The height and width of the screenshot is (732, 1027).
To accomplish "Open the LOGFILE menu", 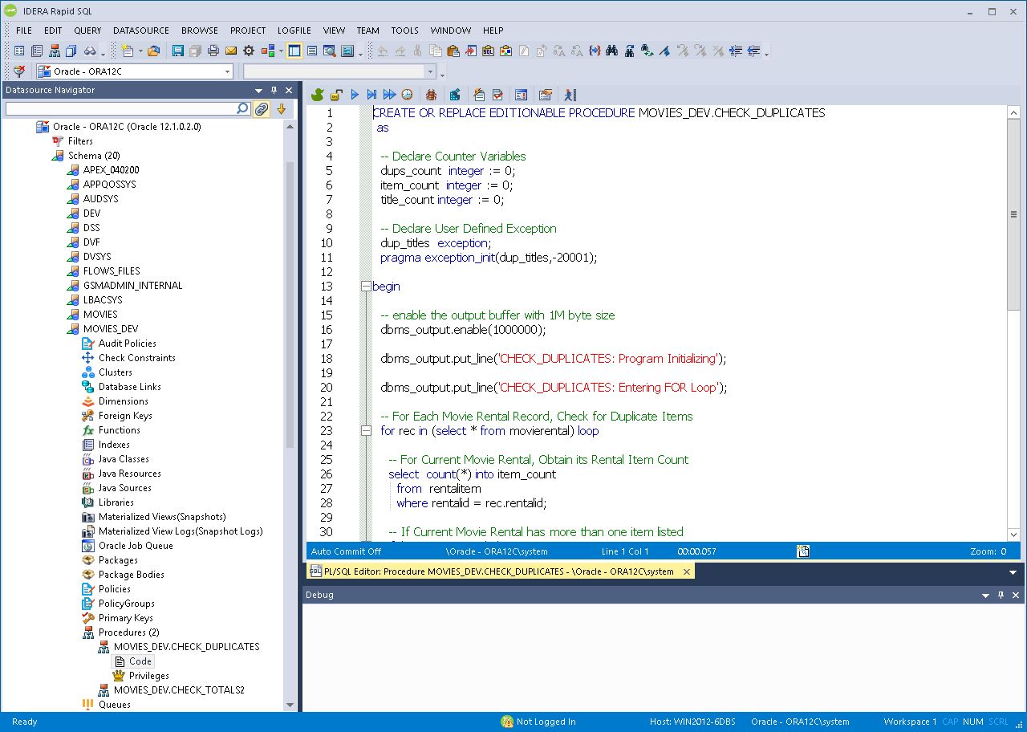I will [x=294, y=31].
